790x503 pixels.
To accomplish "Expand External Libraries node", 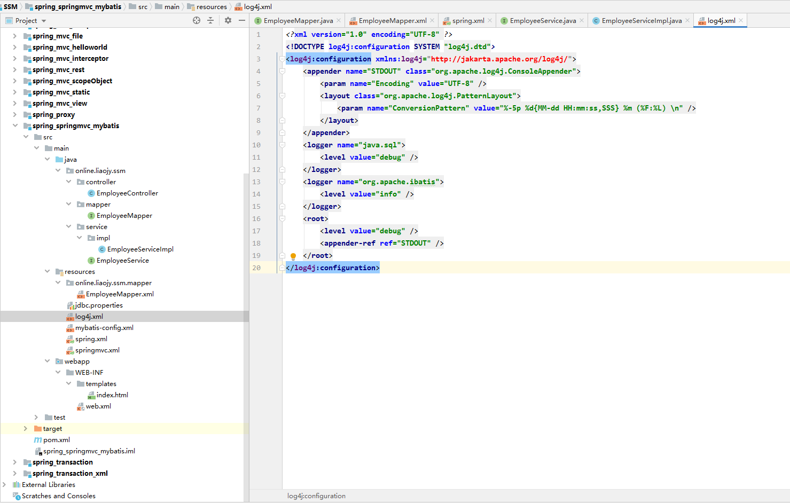I will 4,485.
